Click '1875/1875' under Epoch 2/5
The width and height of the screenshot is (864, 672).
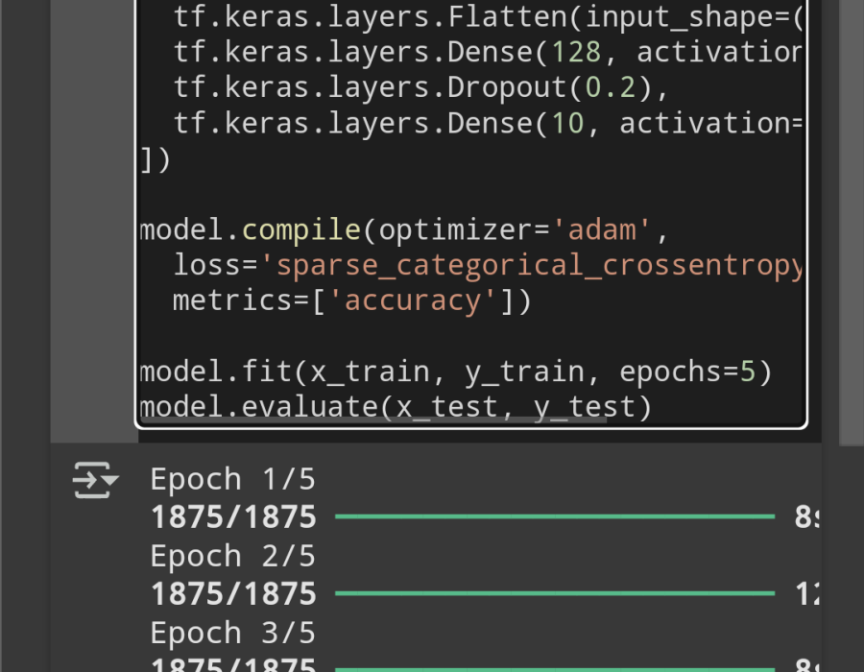point(233,594)
